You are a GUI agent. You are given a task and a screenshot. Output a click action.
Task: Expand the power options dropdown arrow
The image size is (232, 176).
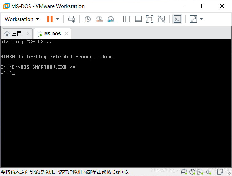pyautogui.click(x=58, y=19)
